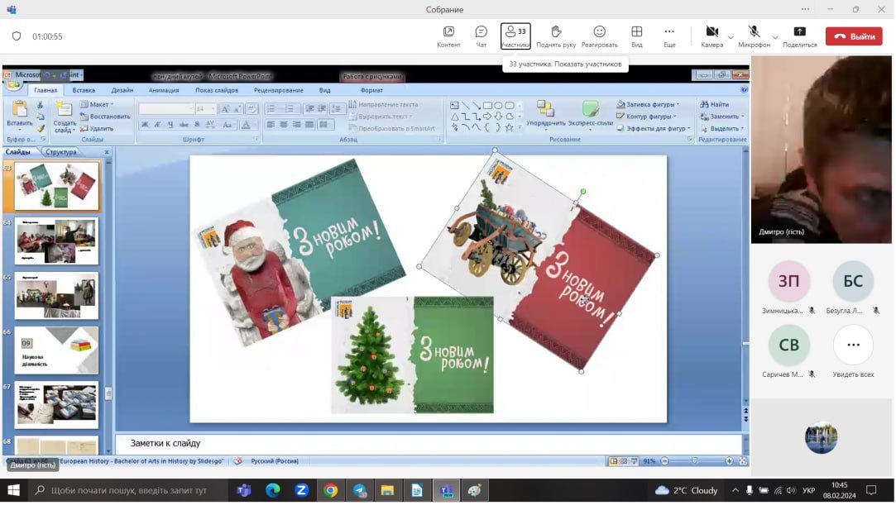Toggle bold Ж formatting

tap(145, 125)
